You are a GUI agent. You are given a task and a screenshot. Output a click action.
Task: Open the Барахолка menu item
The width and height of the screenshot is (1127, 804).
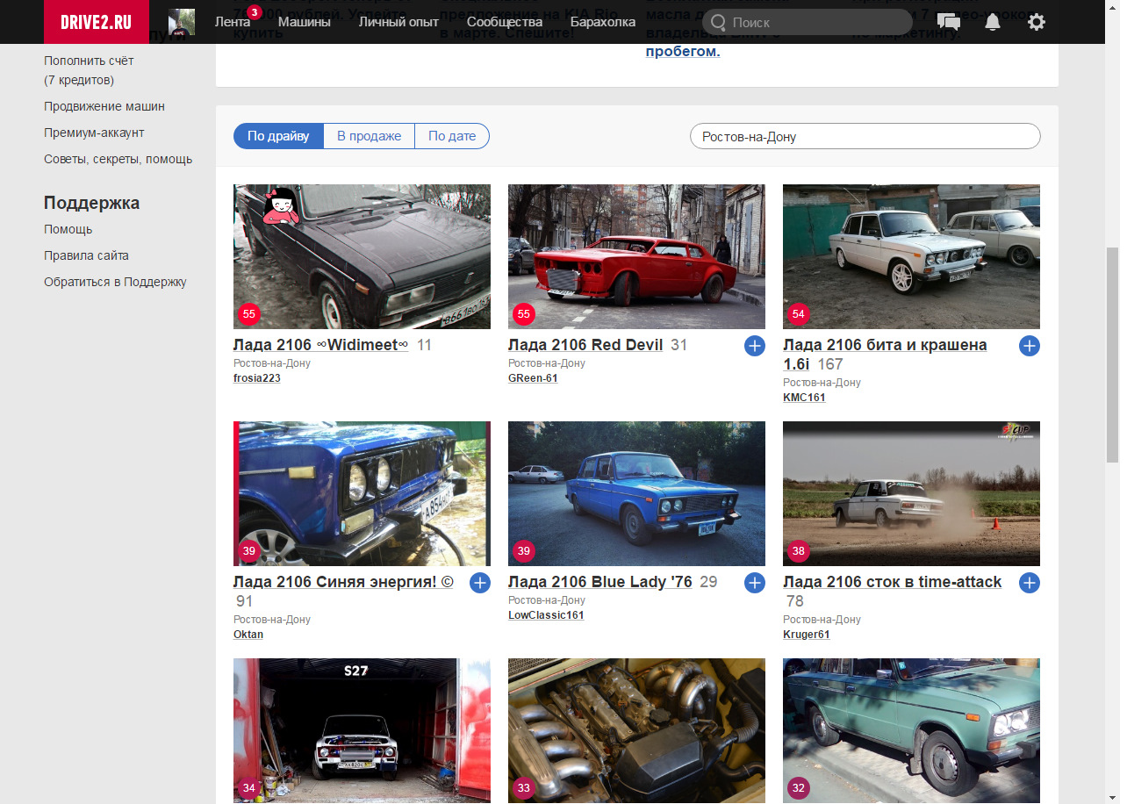coord(603,22)
